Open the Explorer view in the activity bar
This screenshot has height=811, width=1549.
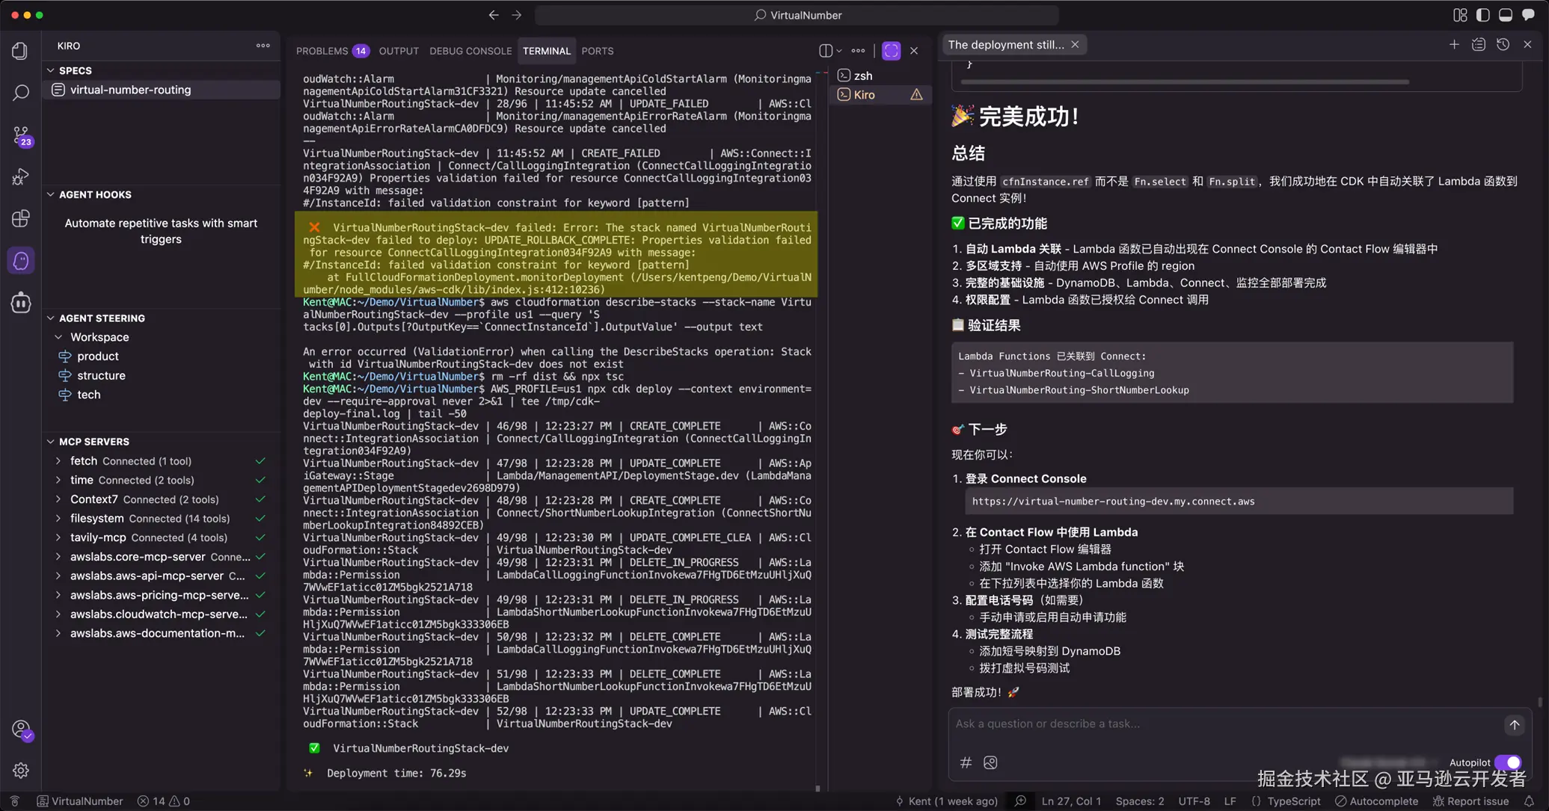pos(19,51)
